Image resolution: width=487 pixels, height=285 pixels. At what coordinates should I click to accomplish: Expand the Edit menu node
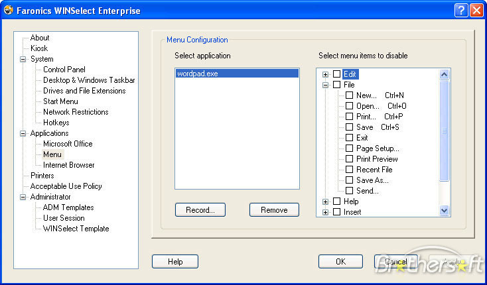tap(325, 74)
